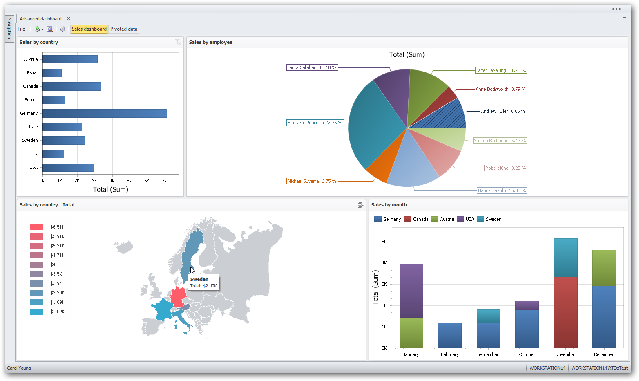Click the Canada swatch in Sales by month legend
Viewport: 639px width, 381px height.
pos(408,219)
